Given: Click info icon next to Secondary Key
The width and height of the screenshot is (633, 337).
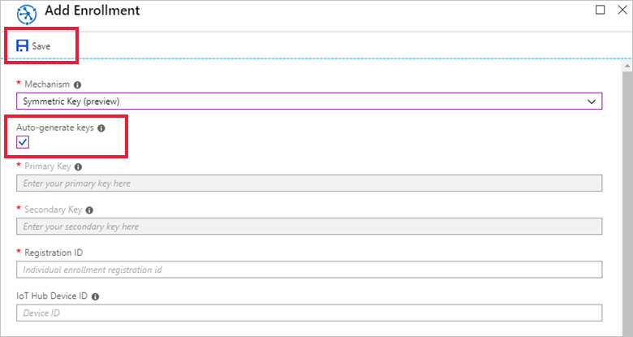Looking at the screenshot, I should [x=89, y=210].
